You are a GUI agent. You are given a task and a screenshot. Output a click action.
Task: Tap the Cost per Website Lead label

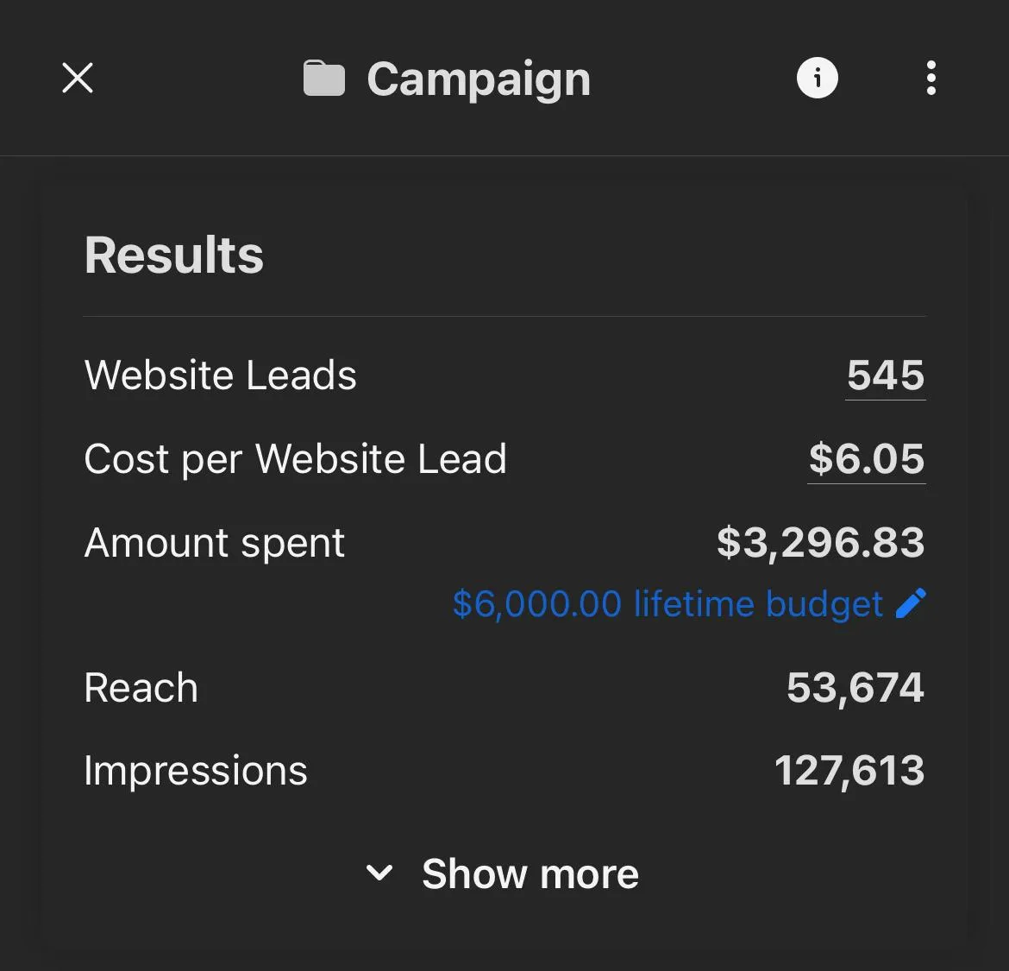click(295, 459)
